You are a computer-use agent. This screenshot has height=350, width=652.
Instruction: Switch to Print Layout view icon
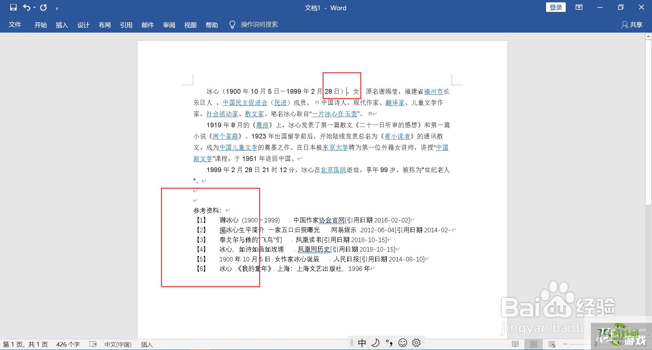click(533, 344)
